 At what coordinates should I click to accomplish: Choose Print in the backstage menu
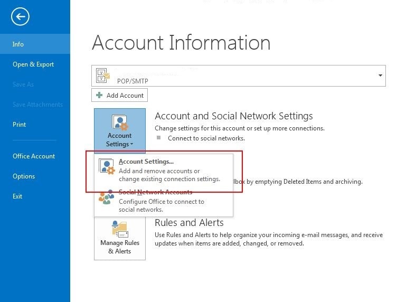(19, 125)
